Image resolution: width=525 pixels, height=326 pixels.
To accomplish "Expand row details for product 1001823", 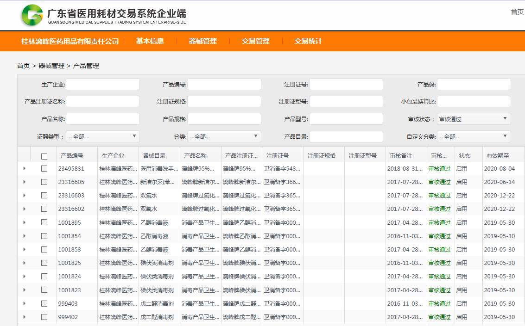I will (24, 290).
